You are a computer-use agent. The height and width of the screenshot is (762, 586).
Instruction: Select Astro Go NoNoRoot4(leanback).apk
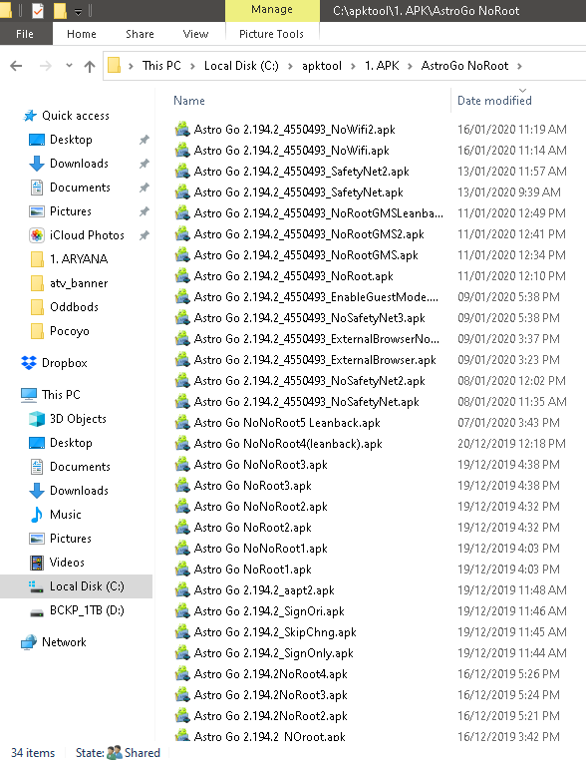point(288,443)
